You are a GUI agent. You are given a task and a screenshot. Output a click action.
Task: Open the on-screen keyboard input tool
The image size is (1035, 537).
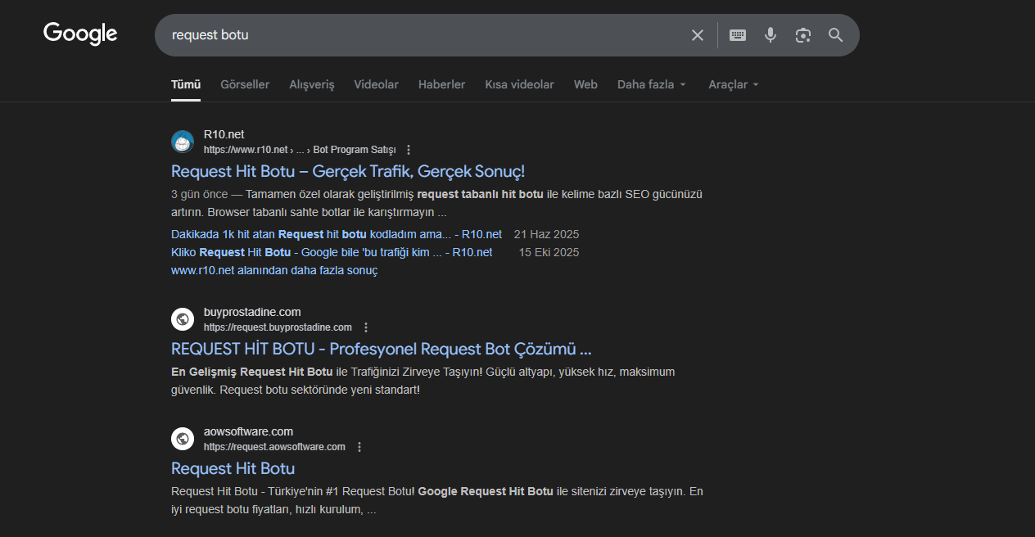738,35
